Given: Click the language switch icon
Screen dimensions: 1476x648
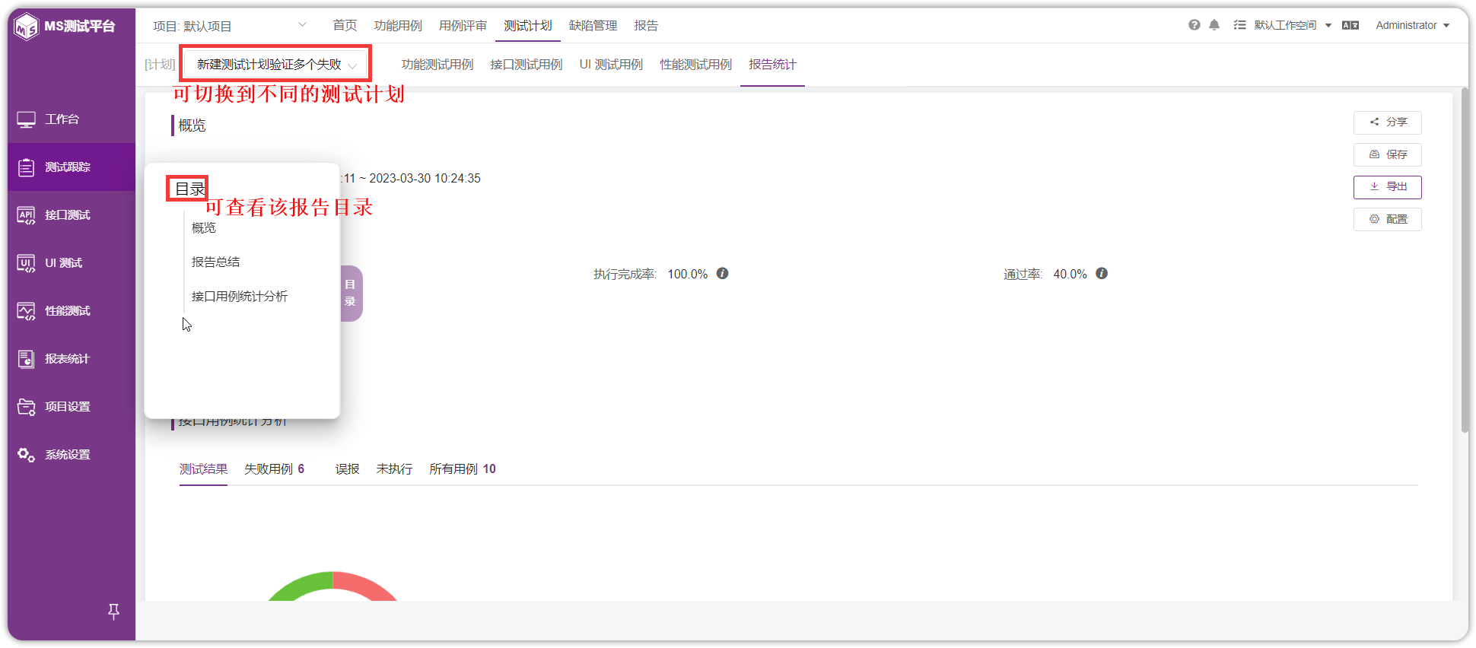Looking at the screenshot, I should pyautogui.click(x=1350, y=25).
